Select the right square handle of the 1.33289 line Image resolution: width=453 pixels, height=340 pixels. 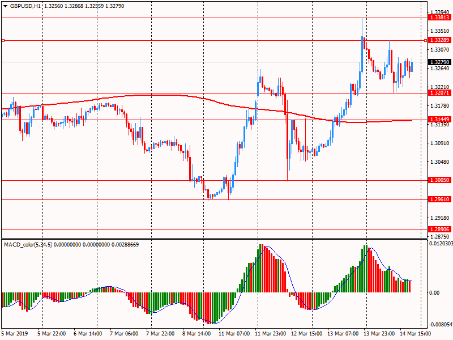[x=425, y=40]
